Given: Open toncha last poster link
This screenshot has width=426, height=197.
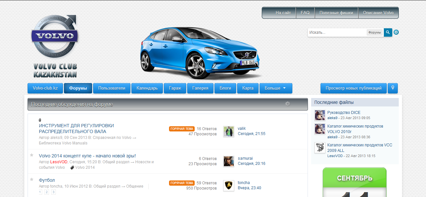Looking at the screenshot, I should (x=244, y=183).
